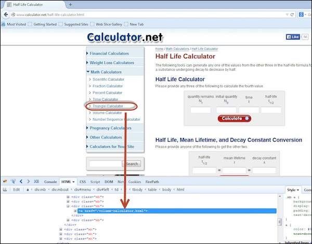Click the break on mutate icon
The image size is (312, 244).
pos(5,190)
